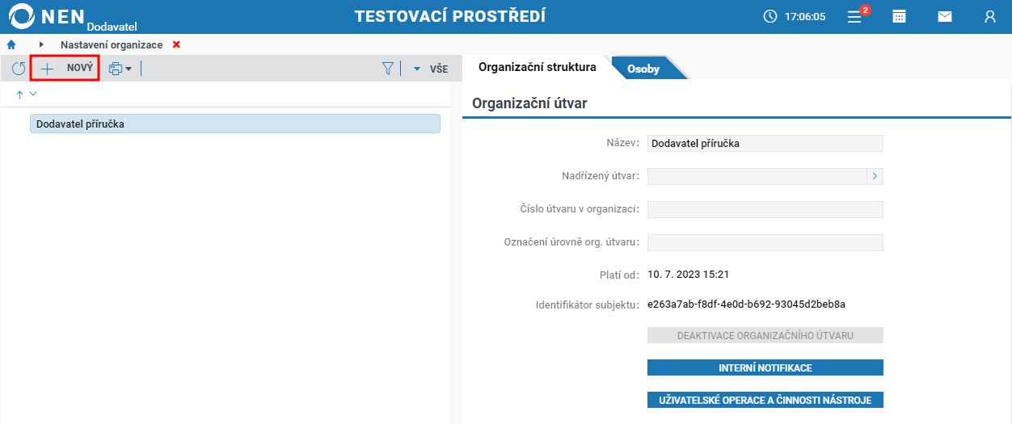The height and width of the screenshot is (424, 1012).
Task: Open the print dropdown menu
Action: 120,69
